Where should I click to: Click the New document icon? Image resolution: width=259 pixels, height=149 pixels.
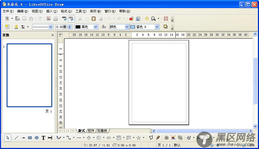[7, 19]
